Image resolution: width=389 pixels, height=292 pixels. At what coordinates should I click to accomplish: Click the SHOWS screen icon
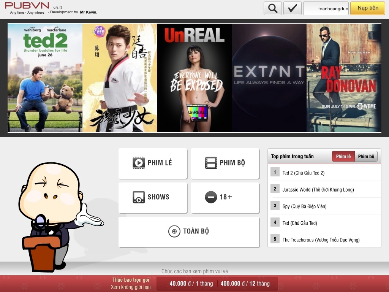click(x=139, y=197)
